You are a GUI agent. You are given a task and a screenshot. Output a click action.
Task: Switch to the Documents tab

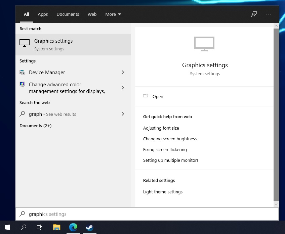click(x=68, y=14)
